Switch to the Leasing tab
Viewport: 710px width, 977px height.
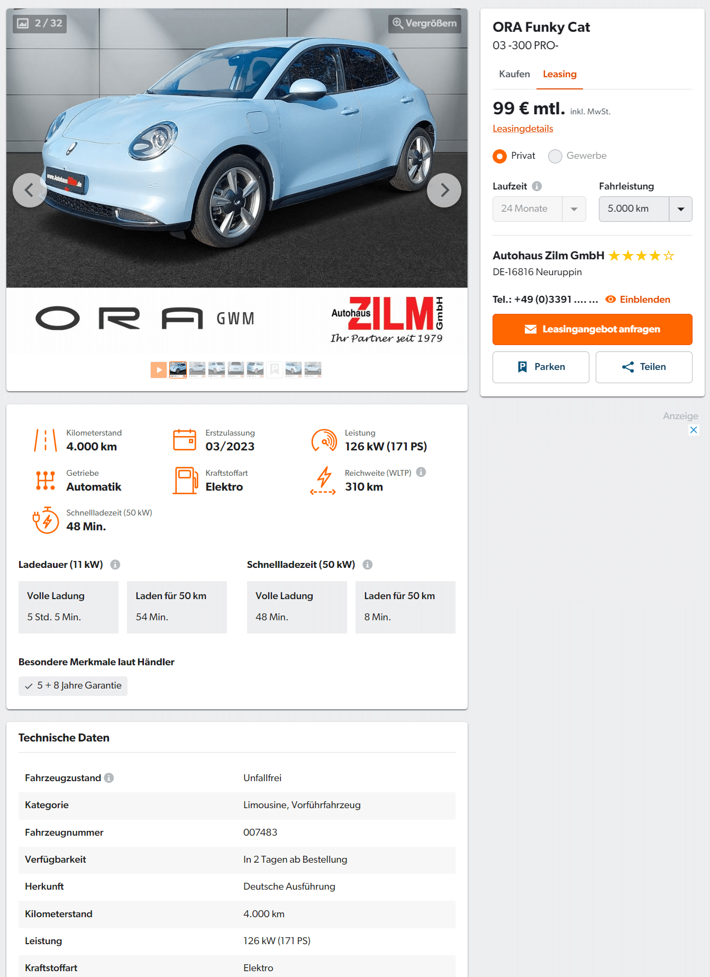pos(559,74)
